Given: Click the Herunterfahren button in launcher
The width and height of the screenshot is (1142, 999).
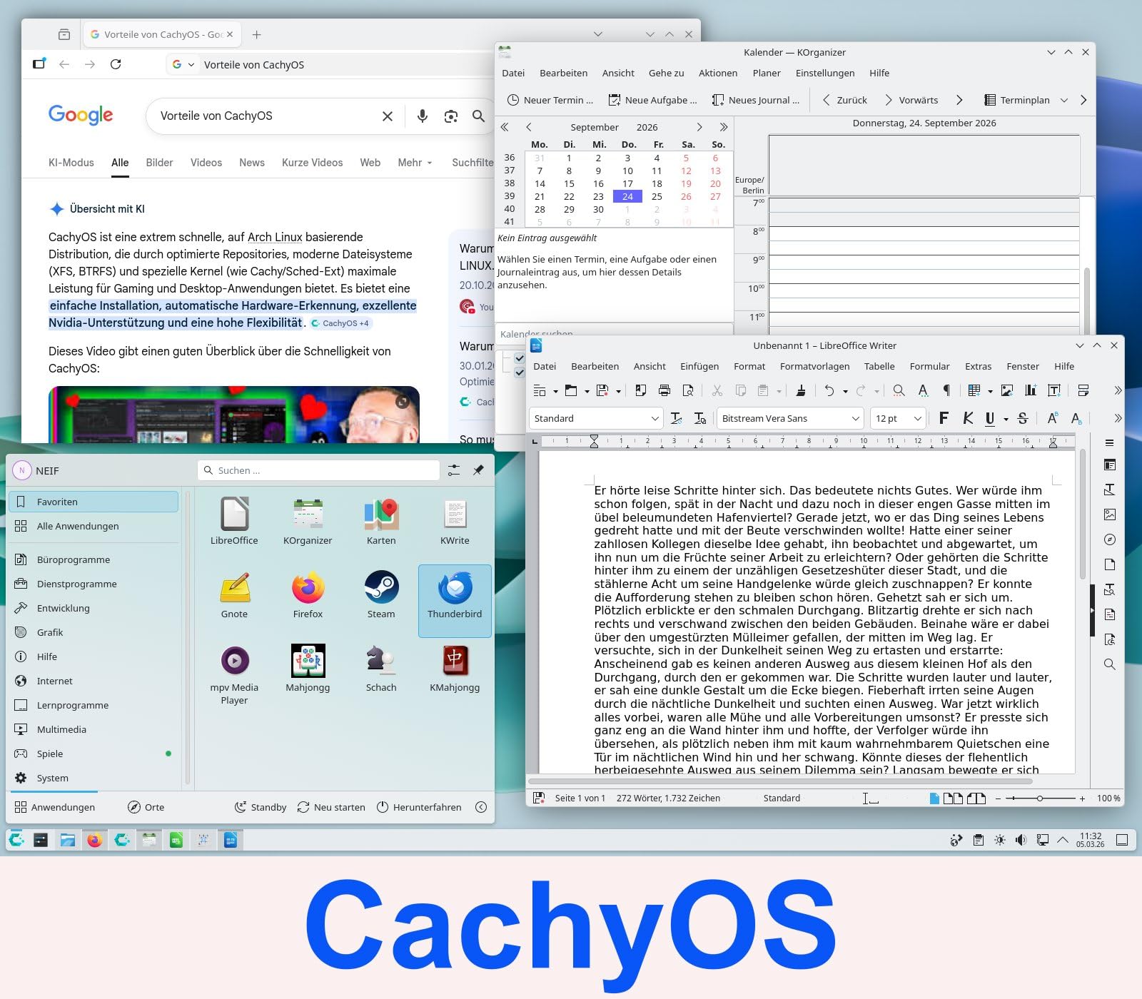Looking at the screenshot, I should (419, 807).
